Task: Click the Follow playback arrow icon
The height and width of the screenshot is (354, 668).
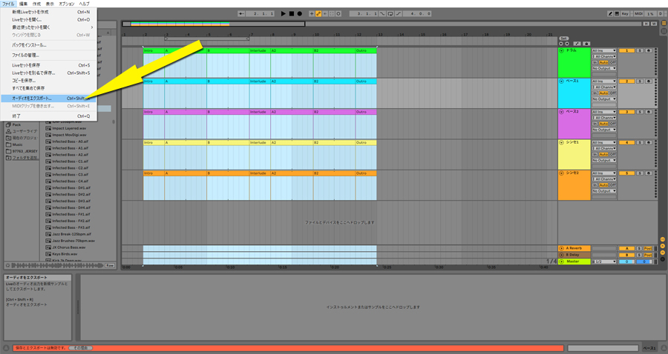Action: click(240, 13)
